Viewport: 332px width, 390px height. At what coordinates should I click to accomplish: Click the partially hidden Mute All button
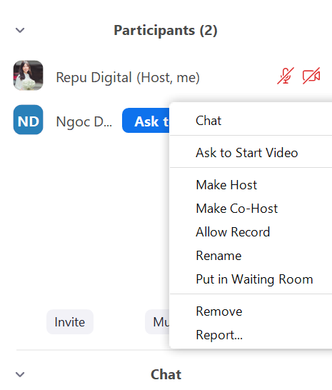click(x=157, y=322)
